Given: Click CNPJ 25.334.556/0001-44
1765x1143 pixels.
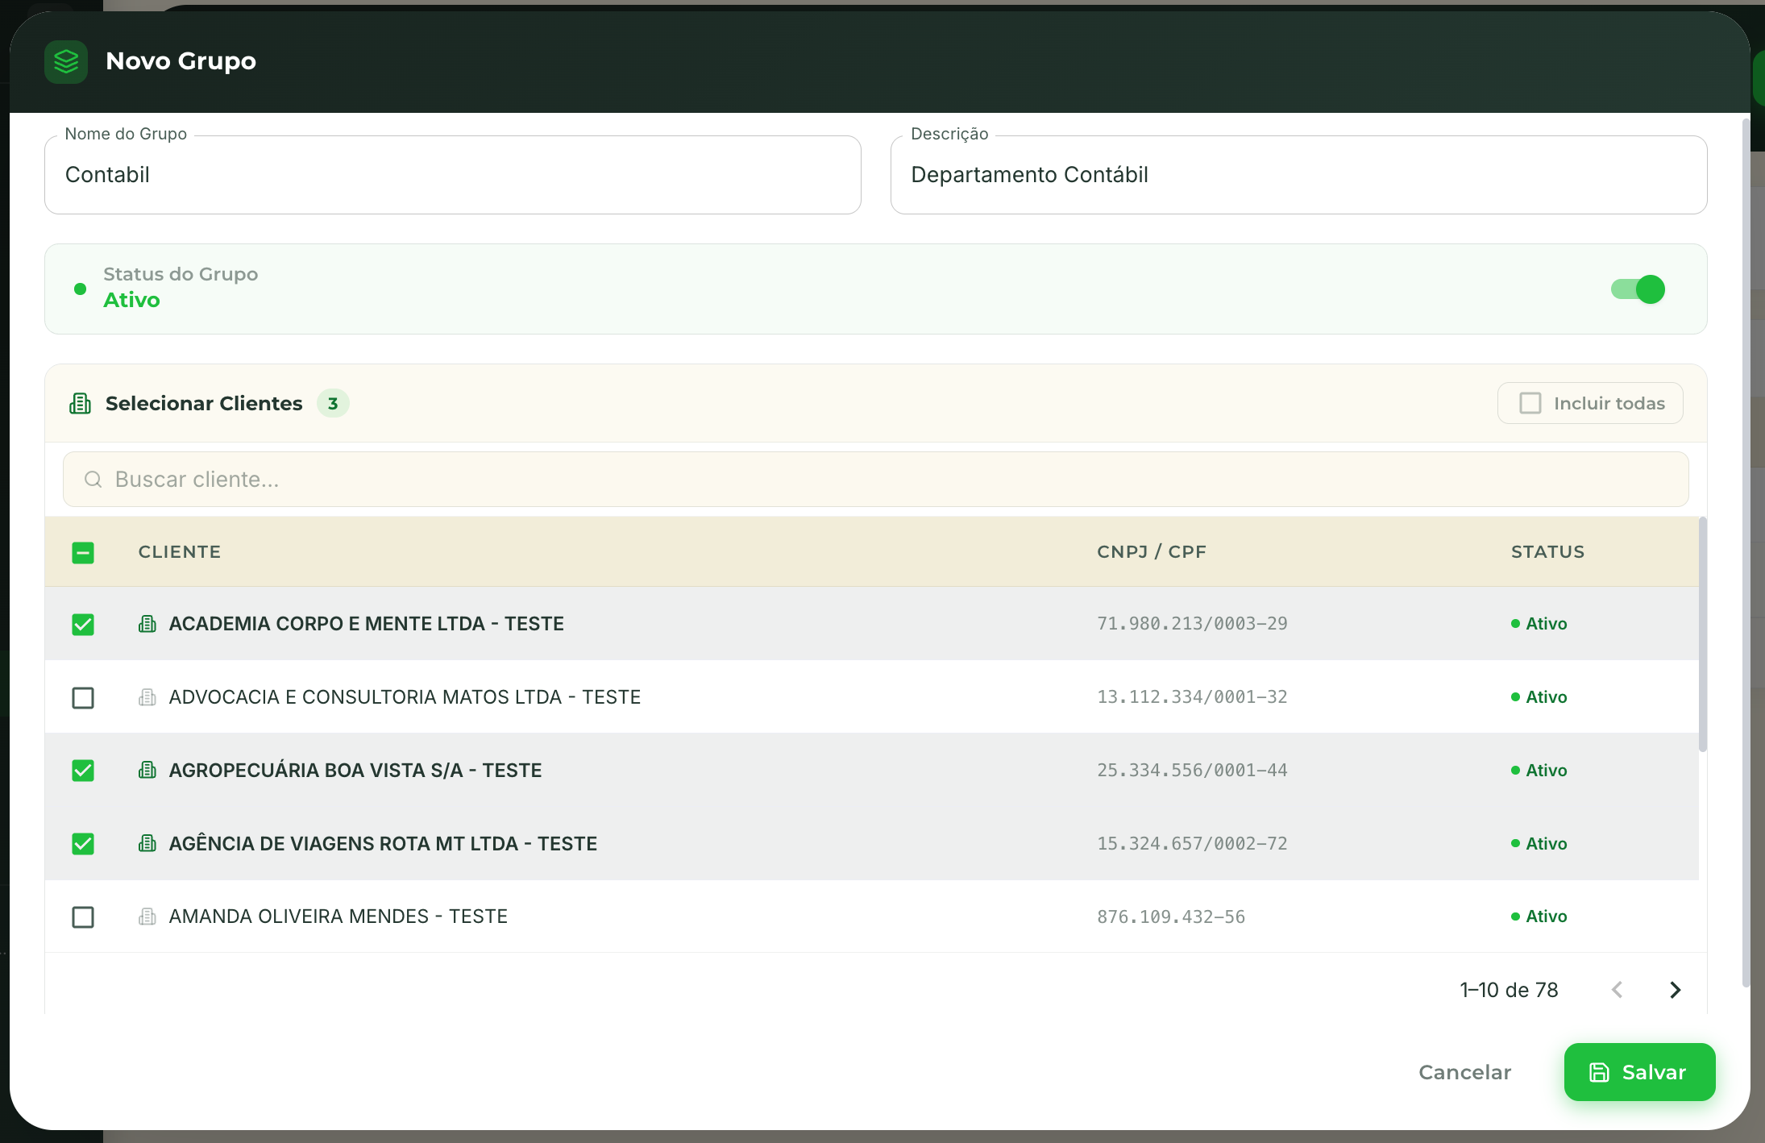Looking at the screenshot, I should tap(1192, 771).
